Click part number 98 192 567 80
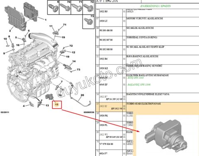The image size is (199, 156). coord(106,40)
